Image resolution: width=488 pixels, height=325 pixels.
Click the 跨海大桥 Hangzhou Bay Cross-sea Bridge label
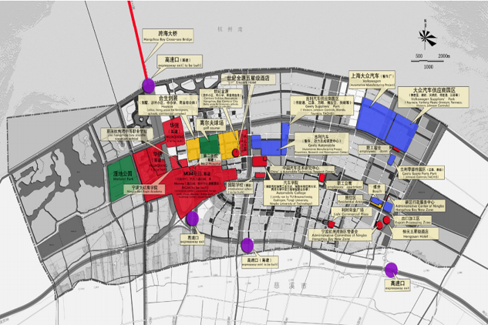coord(168,35)
